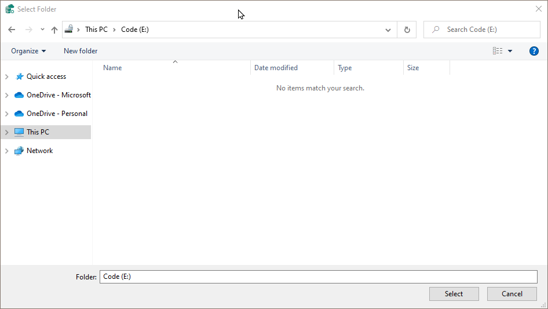Confirm with the Select button
The width and height of the screenshot is (548, 309).
click(454, 294)
